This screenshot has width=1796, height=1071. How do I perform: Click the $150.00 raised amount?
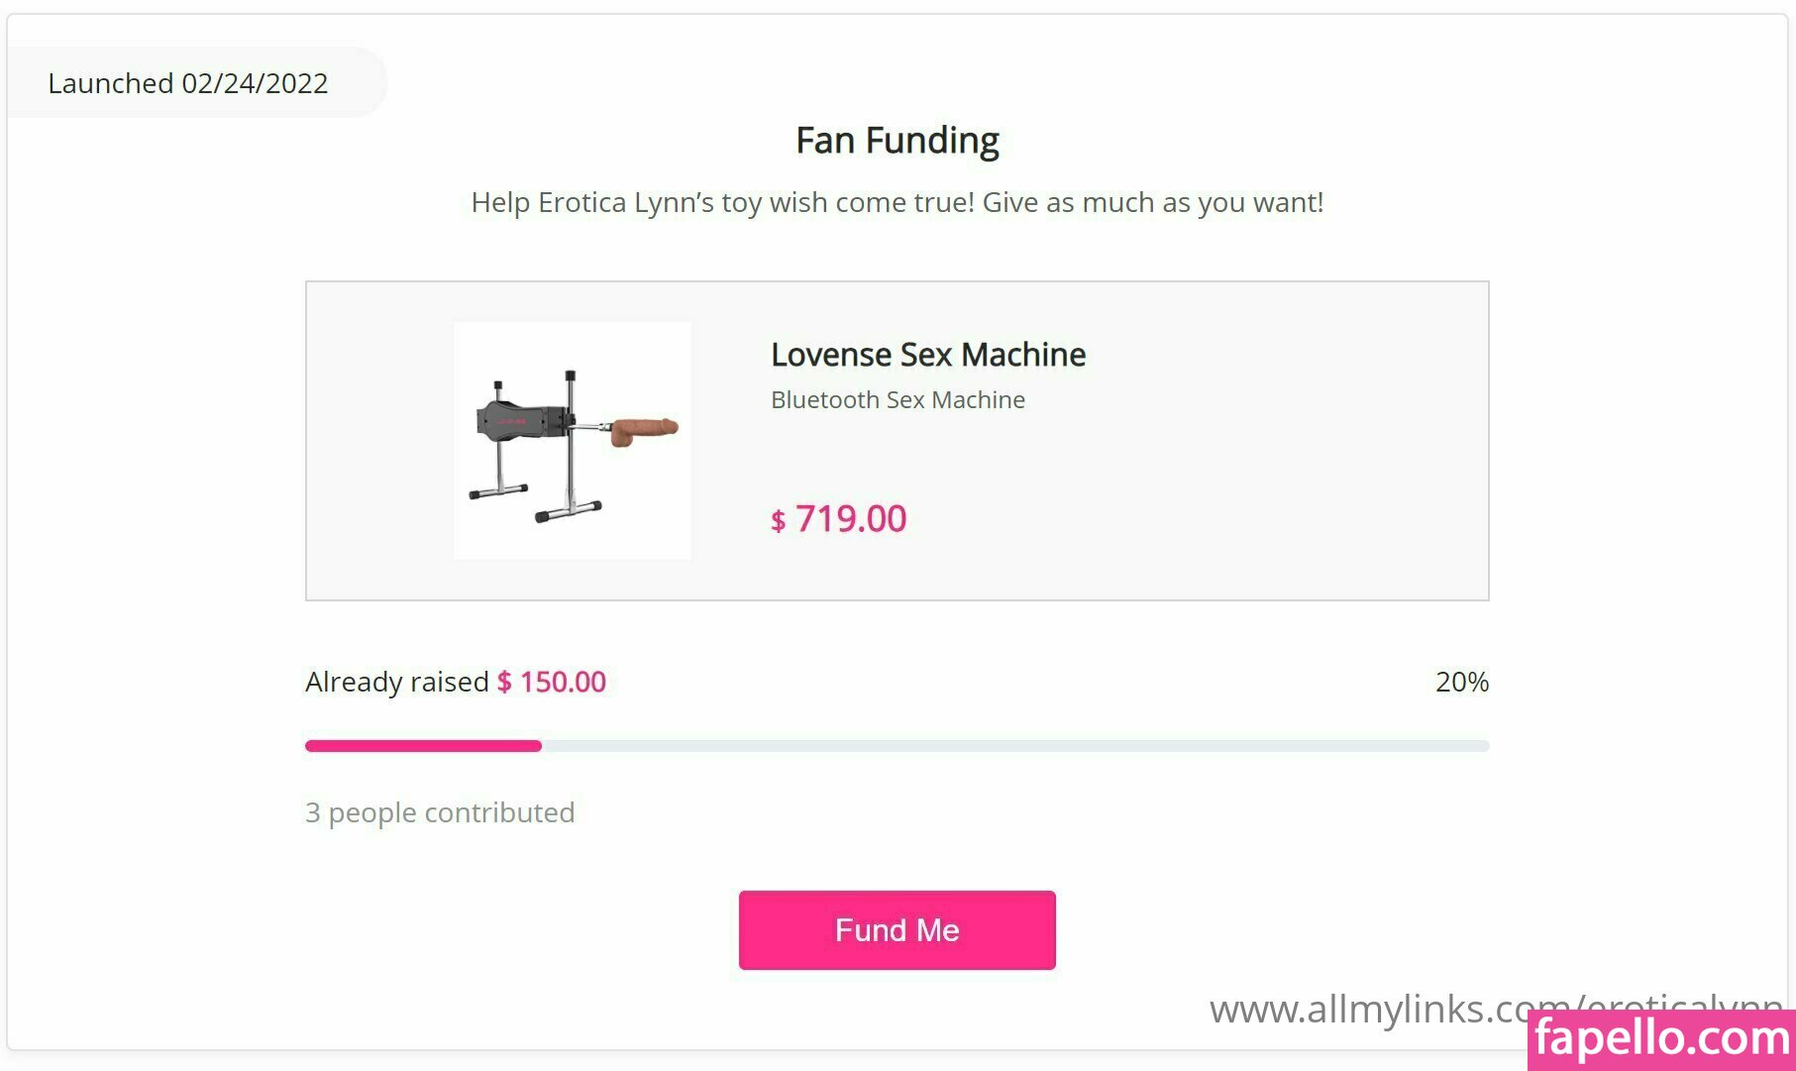(x=563, y=682)
